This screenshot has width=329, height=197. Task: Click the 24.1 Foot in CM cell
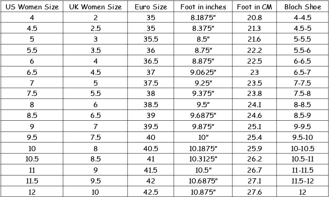click(x=254, y=104)
